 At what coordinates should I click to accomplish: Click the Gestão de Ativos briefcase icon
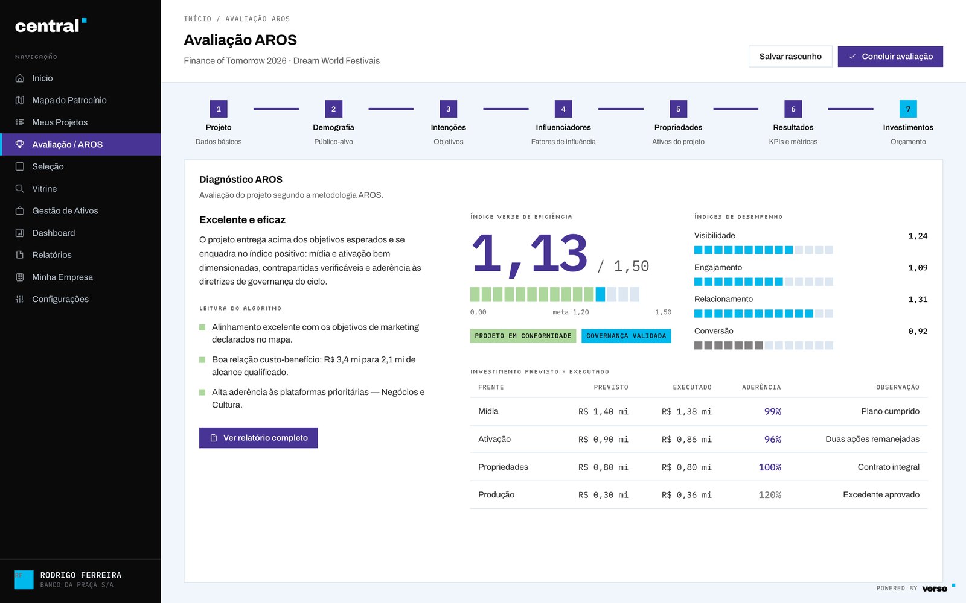(x=20, y=211)
